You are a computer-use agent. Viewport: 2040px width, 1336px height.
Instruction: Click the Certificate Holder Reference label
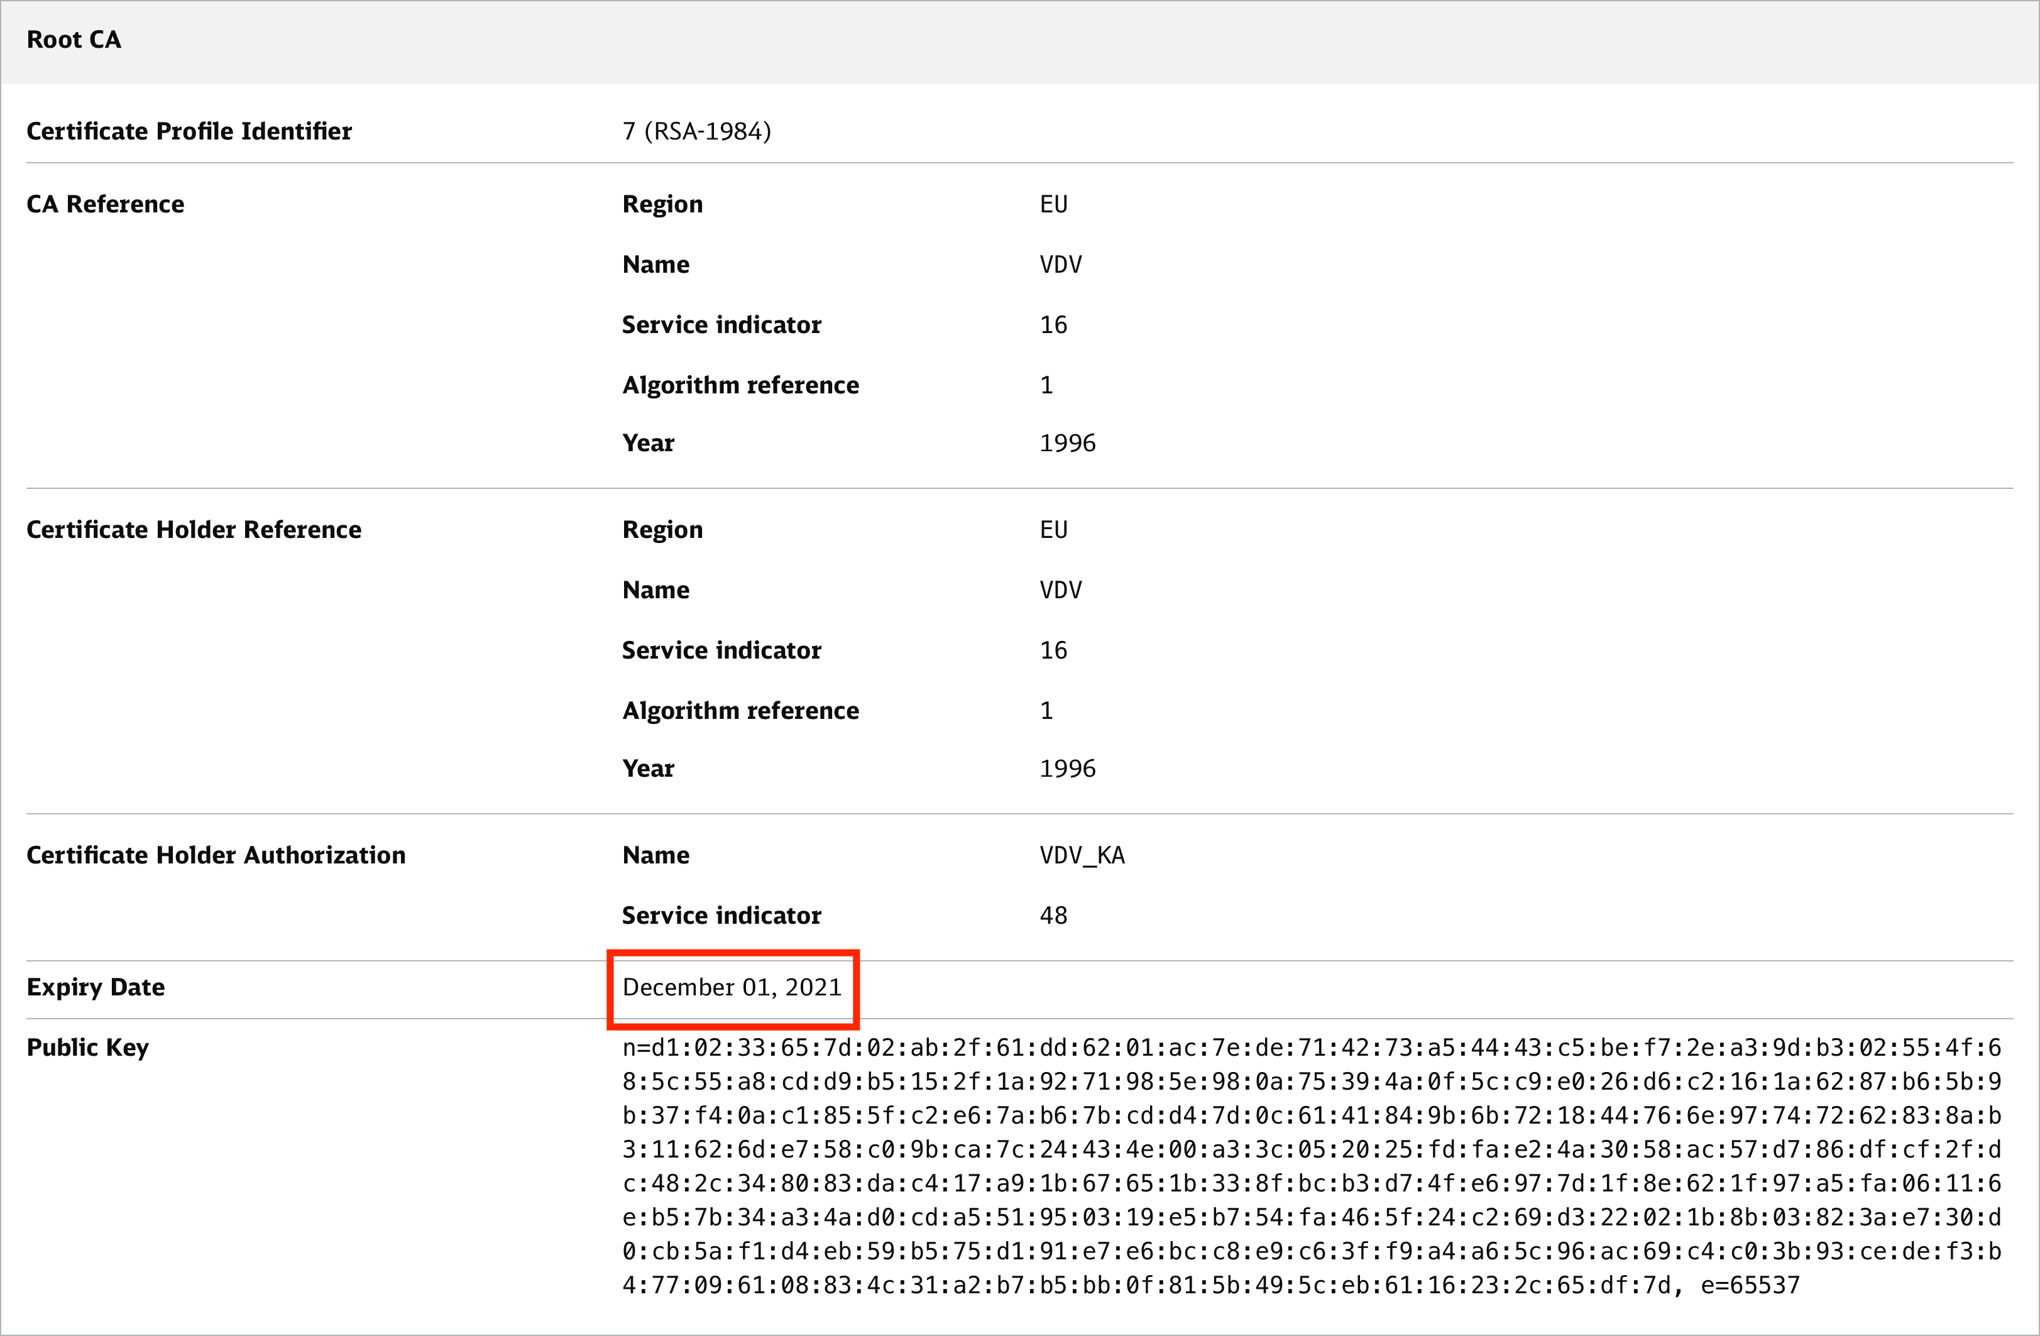[x=194, y=530]
